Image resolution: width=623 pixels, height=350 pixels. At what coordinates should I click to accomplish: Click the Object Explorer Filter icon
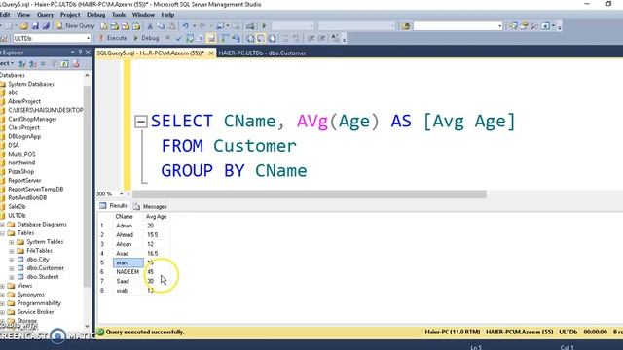click(x=54, y=63)
